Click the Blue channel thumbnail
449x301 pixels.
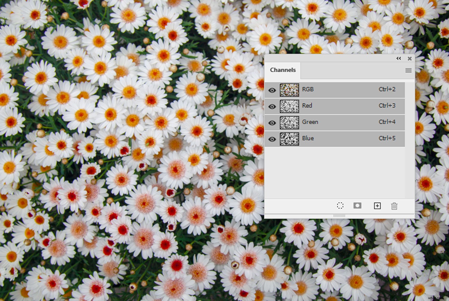[x=290, y=139]
